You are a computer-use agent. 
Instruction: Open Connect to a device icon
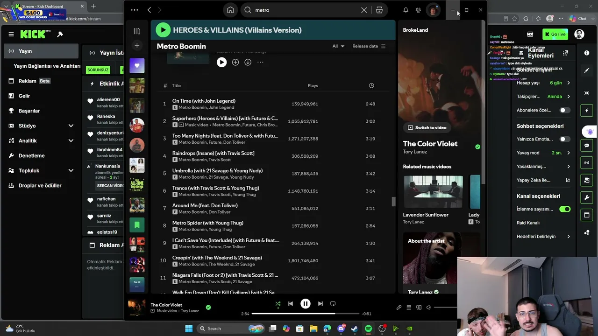click(x=419, y=308)
